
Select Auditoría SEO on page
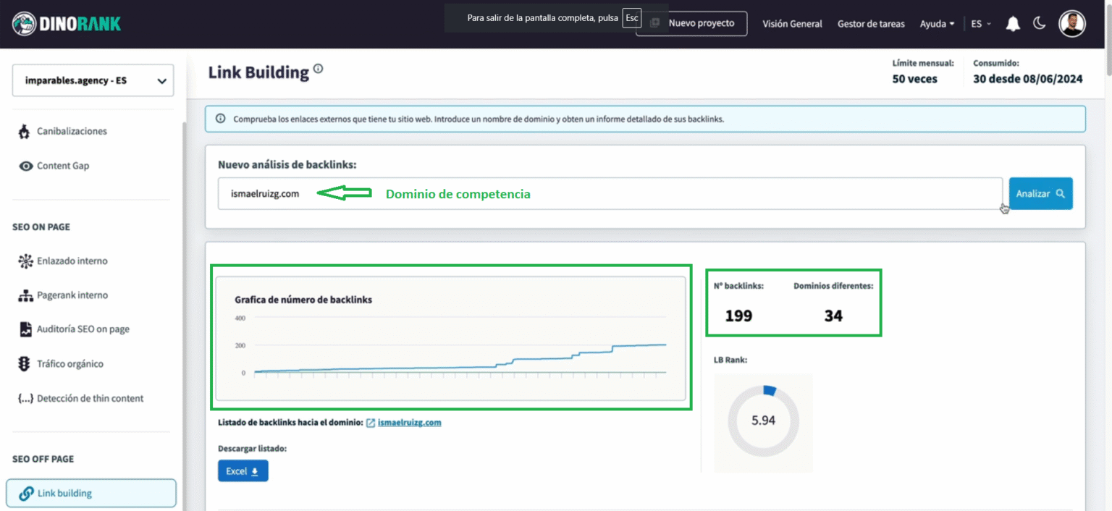83,329
